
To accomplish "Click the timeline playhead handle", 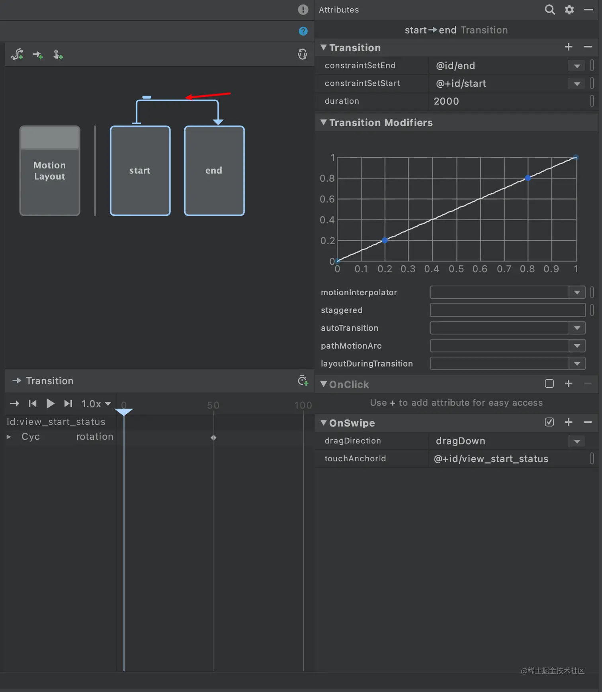I will pyautogui.click(x=124, y=412).
